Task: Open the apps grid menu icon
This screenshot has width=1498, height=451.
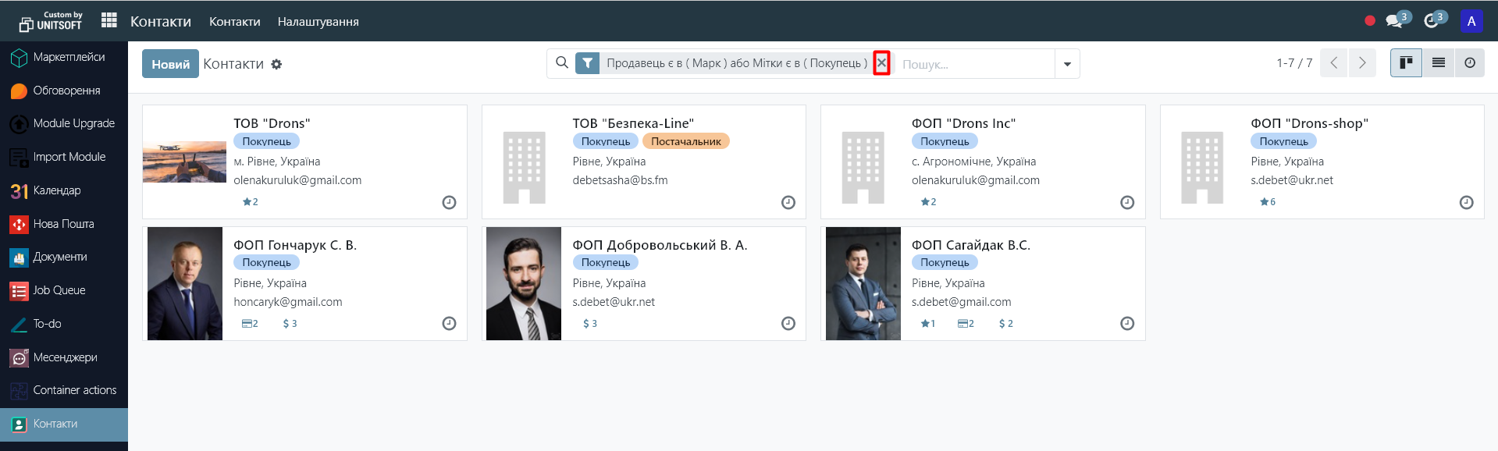Action: pyautogui.click(x=109, y=20)
